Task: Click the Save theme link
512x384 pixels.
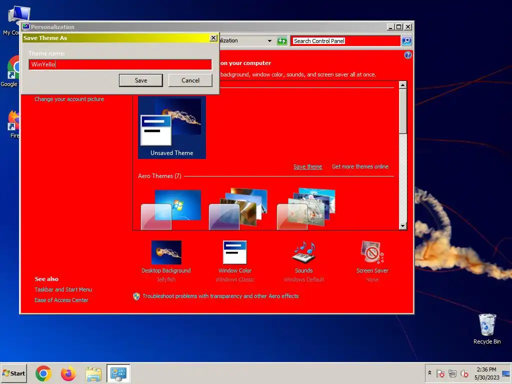Action: coord(307,166)
